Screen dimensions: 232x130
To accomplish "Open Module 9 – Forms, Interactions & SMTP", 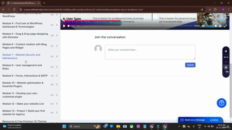I will coord(25,75).
